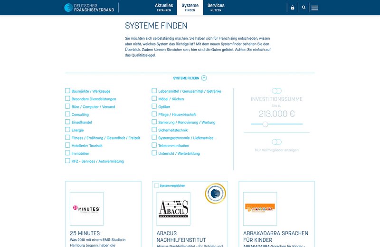Image resolution: width=380 pixels, height=247 pixels.
Task: Open ABRAKADABRA SPRACHEN FÜR KINDER title
Action: 276,237
